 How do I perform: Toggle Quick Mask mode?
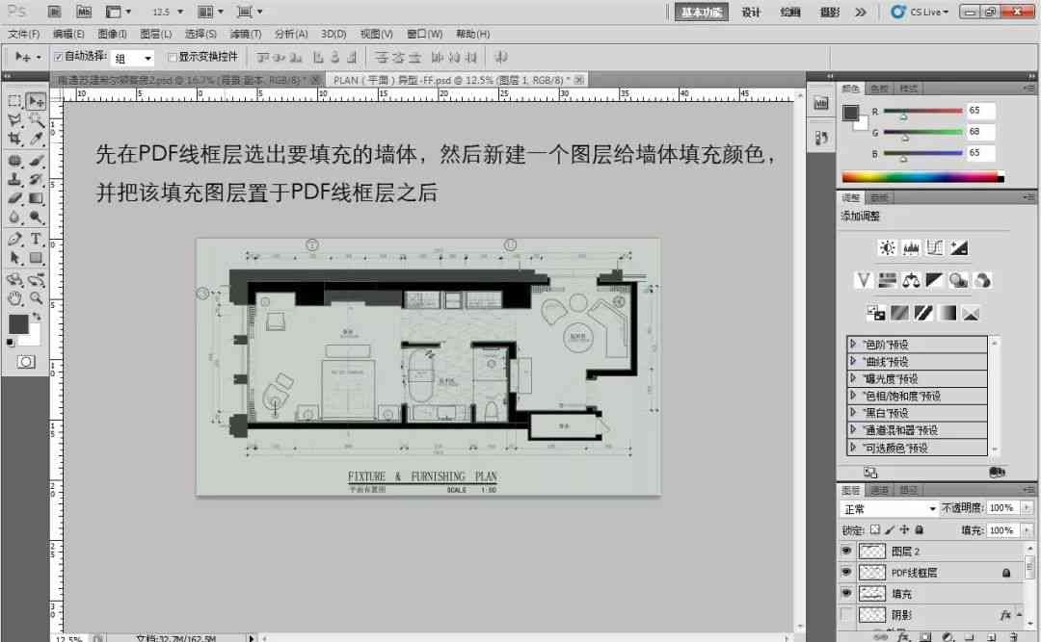[x=26, y=362]
